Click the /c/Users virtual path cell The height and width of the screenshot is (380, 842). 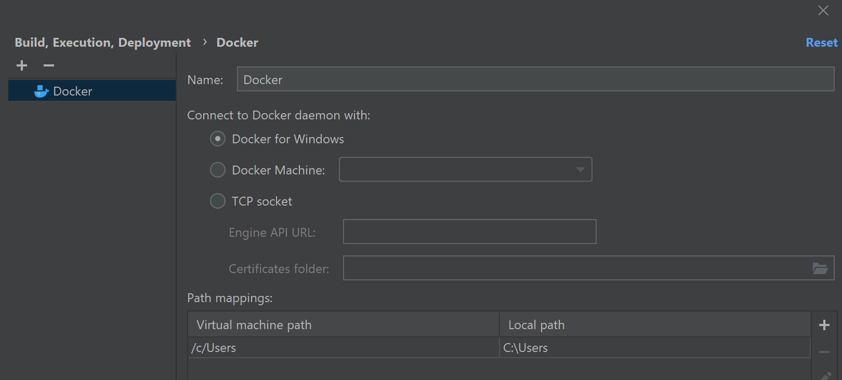coord(344,347)
